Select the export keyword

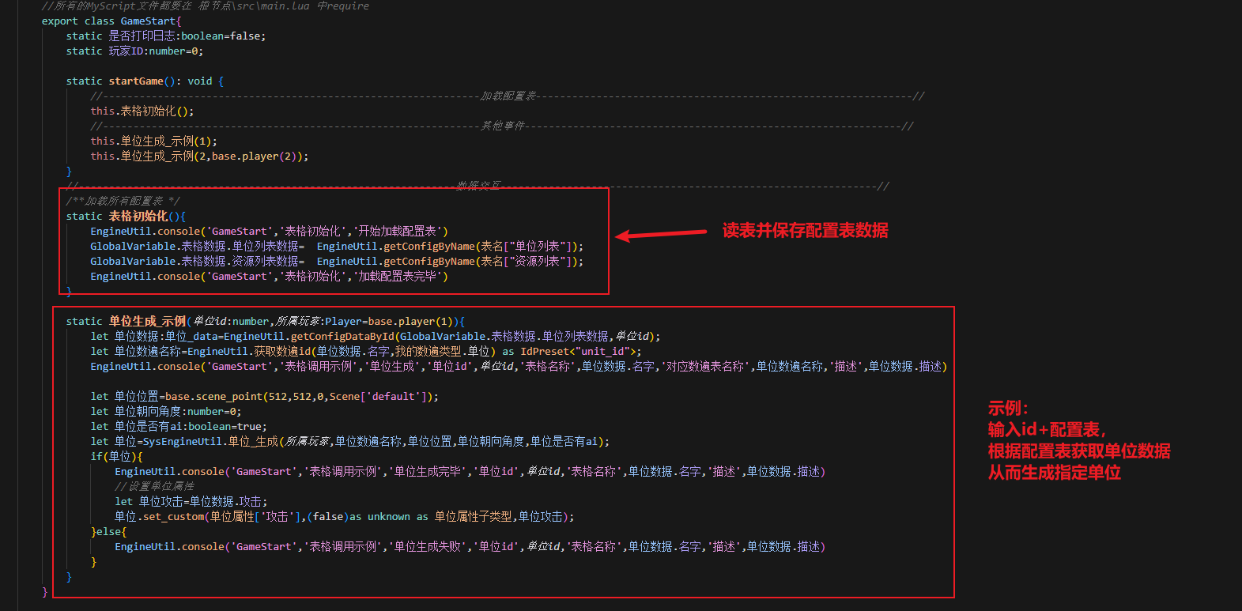60,21
